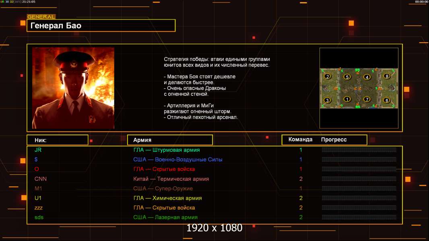This screenshot has width=429, height=241.
Task: Click team number in U1's row
Action: [301, 198]
